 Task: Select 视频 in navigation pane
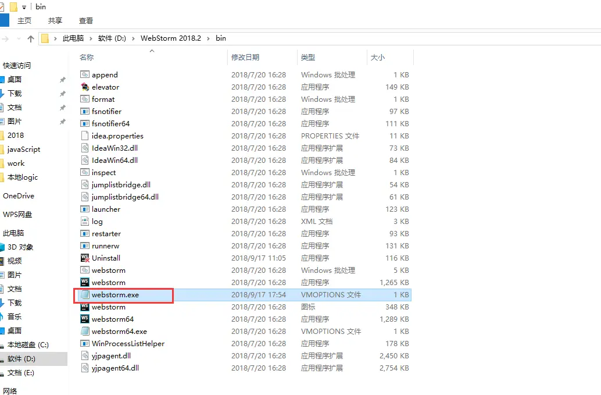click(x=15, y=261)
